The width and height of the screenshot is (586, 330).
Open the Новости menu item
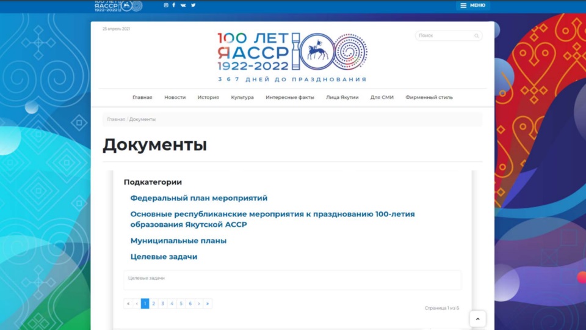pyautogui.click(x=175, y=97)
